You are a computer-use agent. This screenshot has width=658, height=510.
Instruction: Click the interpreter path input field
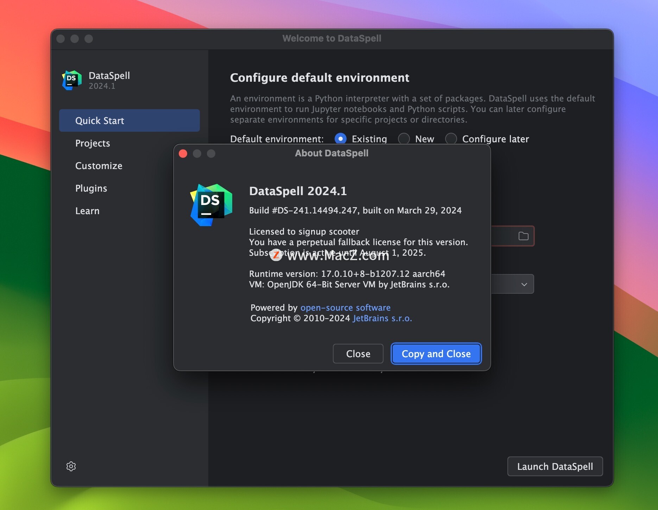pos(503,236)
